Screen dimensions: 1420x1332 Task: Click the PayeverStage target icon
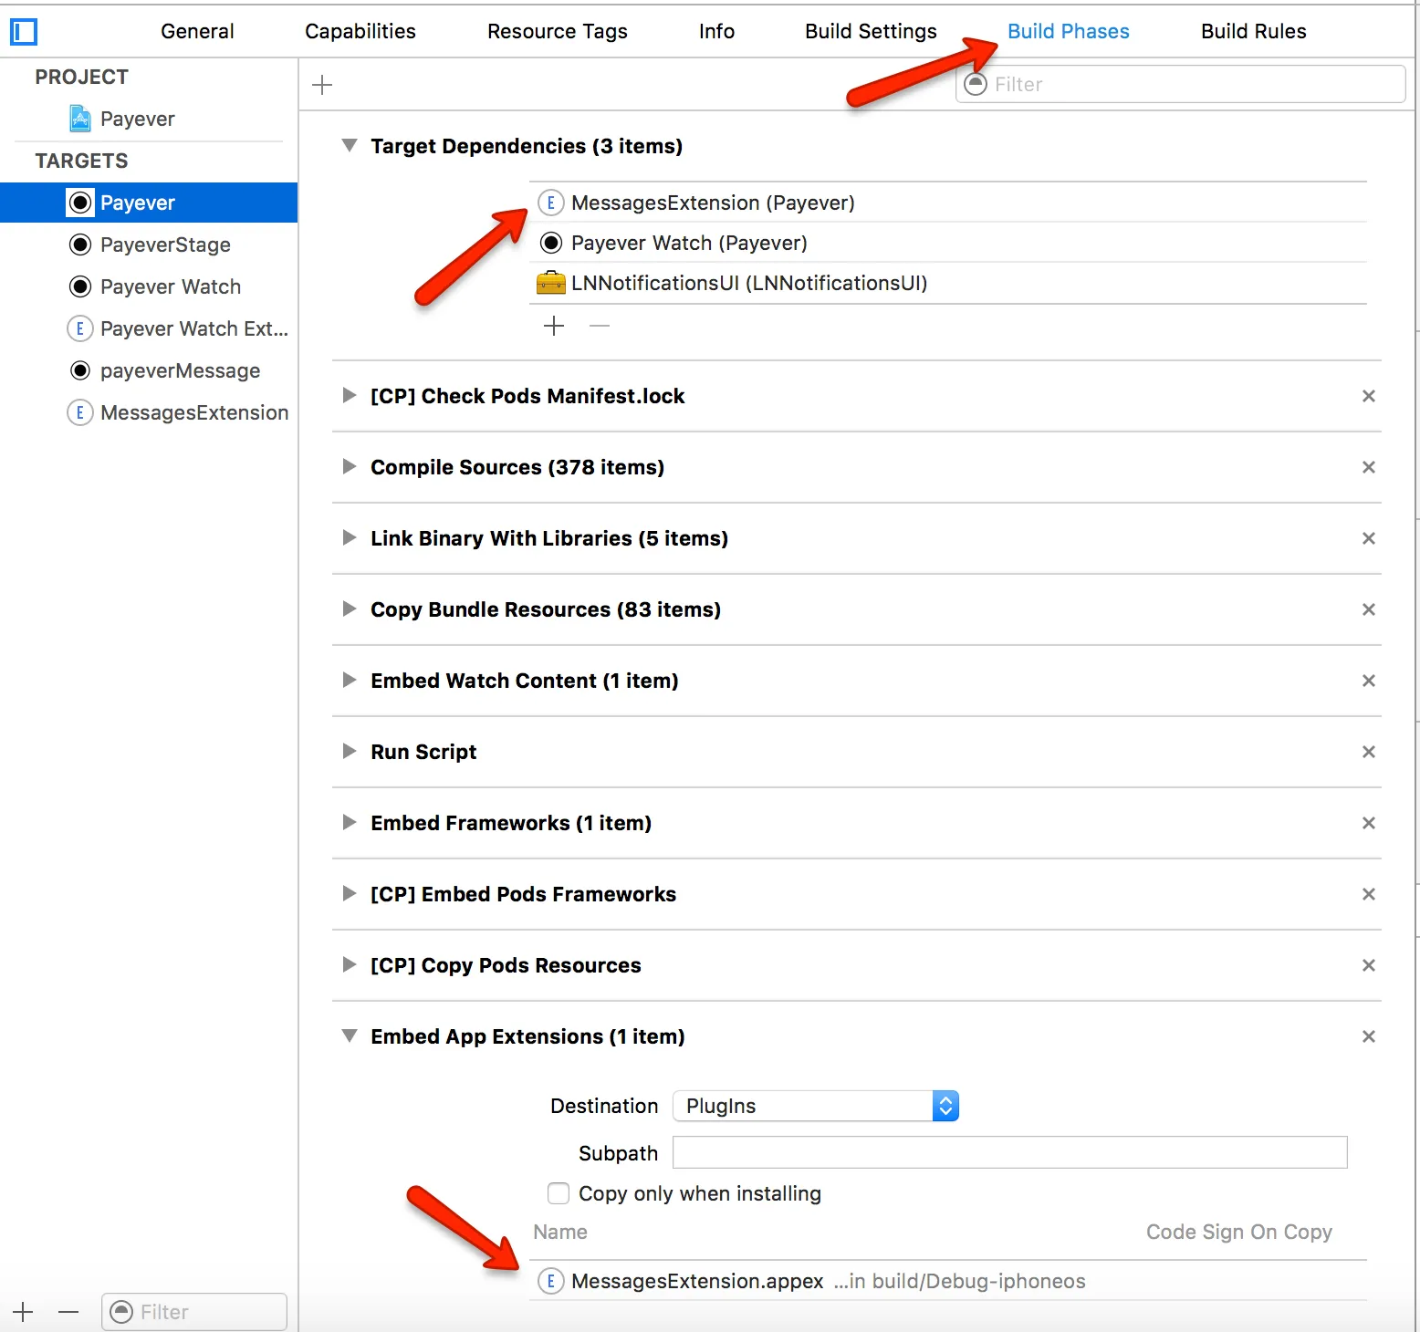point(80,245)
